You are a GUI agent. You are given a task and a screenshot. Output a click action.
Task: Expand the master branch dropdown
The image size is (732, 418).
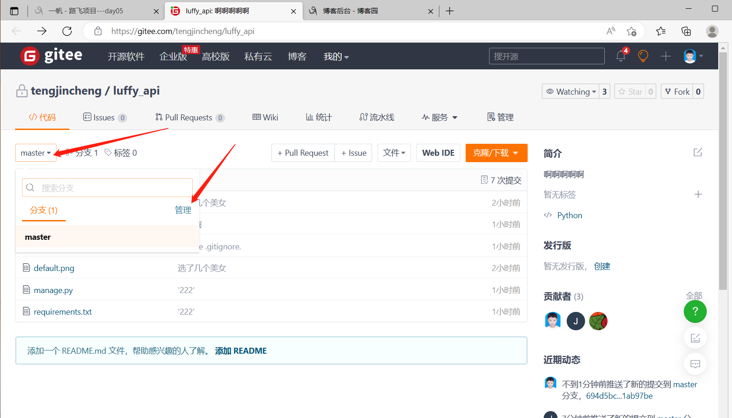click(x=36, y=153)
